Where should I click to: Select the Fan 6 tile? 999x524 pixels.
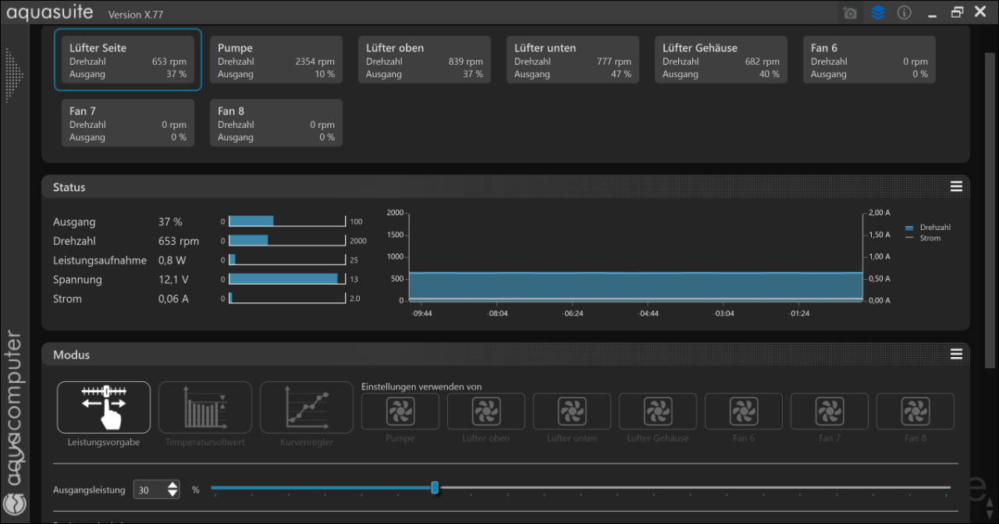[x=869, y=59]
